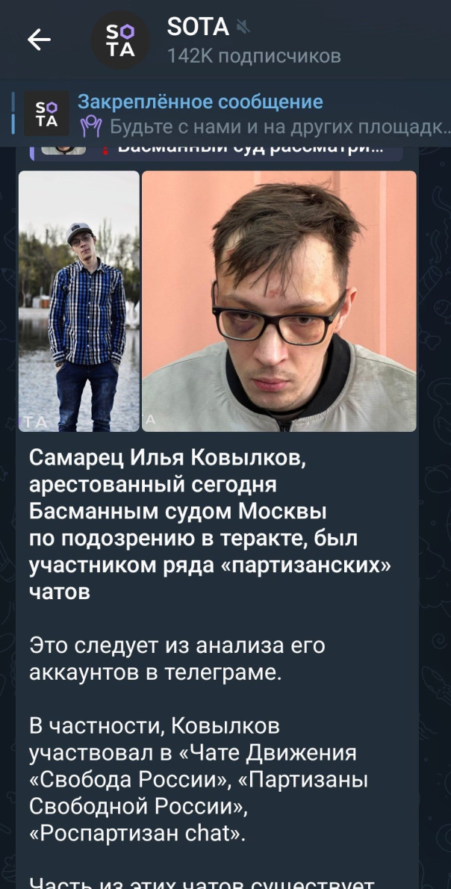Click the pinned message indicator bar
This screenshot has width=451, height=889.
tap(13, 114)
